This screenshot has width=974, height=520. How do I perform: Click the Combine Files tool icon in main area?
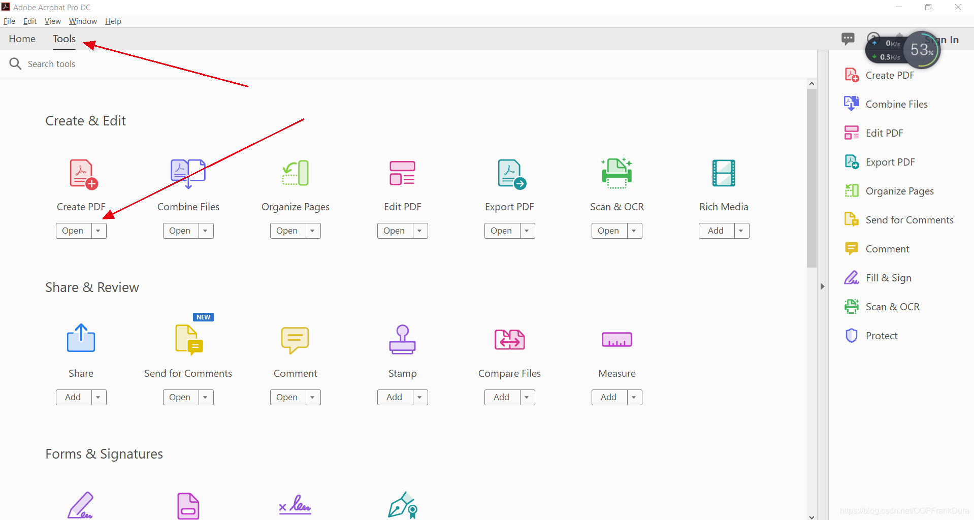click(188, 174)
